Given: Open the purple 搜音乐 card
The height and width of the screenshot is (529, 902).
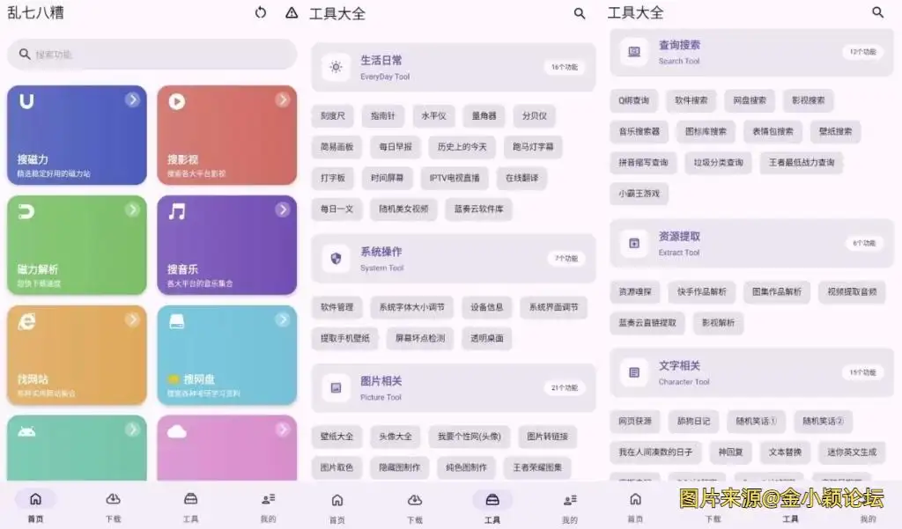Looking at the screenshot, I should tap(227, 246).
